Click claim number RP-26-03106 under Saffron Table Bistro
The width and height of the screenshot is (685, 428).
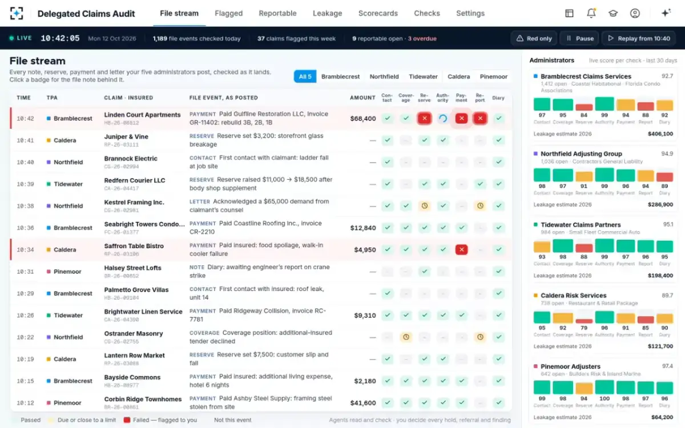[121, 254]
